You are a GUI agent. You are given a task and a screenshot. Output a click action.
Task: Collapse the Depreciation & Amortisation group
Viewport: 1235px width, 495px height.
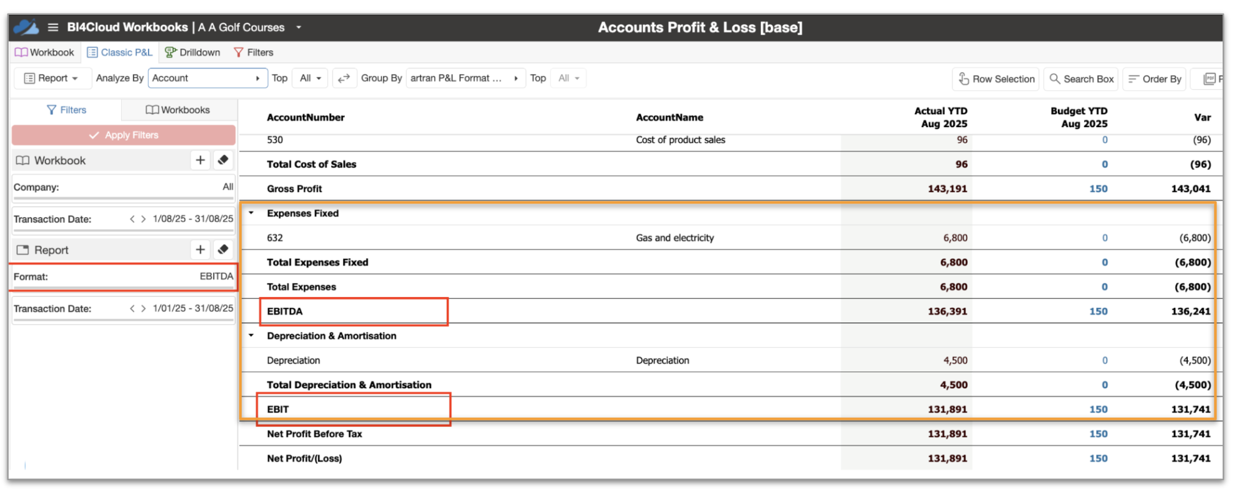252,336
